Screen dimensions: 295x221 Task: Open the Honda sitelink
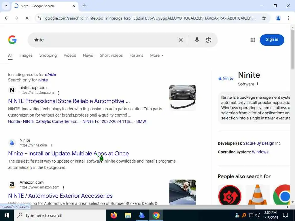14,122
